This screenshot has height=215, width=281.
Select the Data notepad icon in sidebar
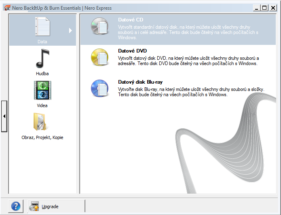click(x=42, y=27)
